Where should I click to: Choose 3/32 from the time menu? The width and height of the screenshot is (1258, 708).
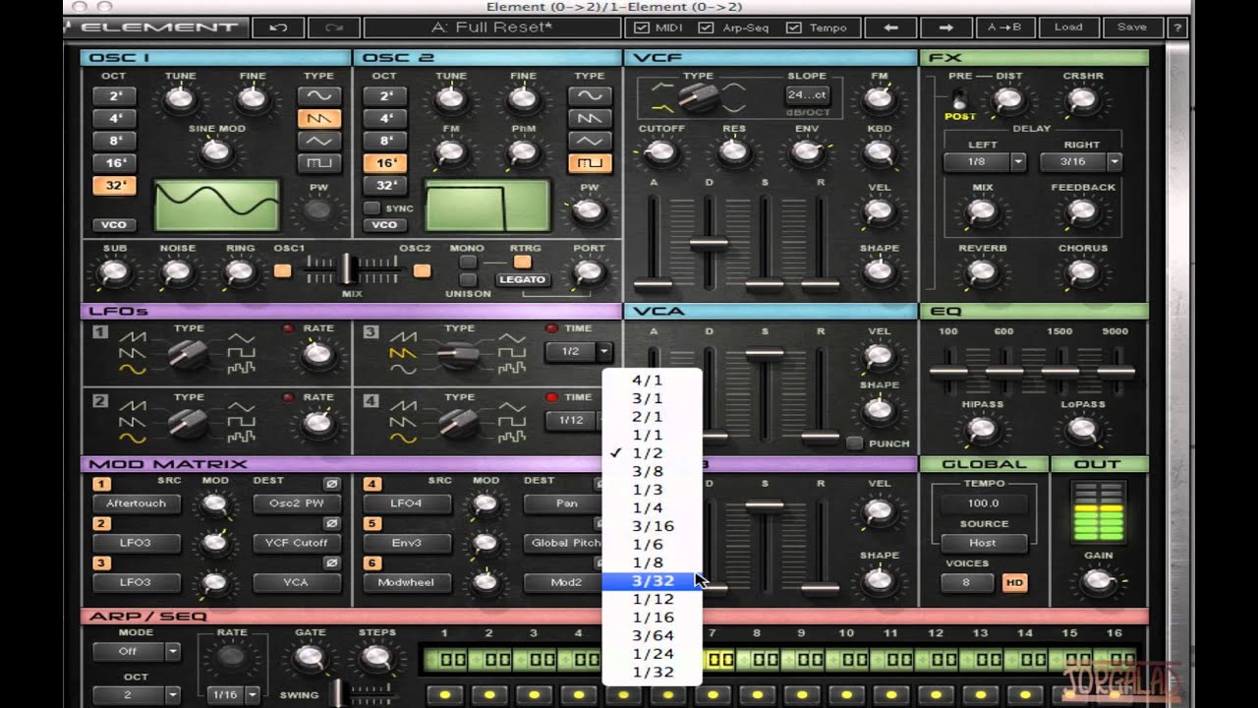coord(653,581)
